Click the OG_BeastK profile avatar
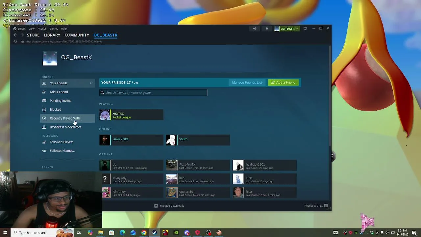421x237 pixels. pos(50,59)
